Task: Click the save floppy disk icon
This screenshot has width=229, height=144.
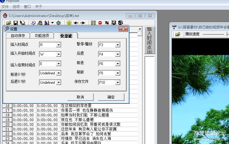Action: point(16,23)
